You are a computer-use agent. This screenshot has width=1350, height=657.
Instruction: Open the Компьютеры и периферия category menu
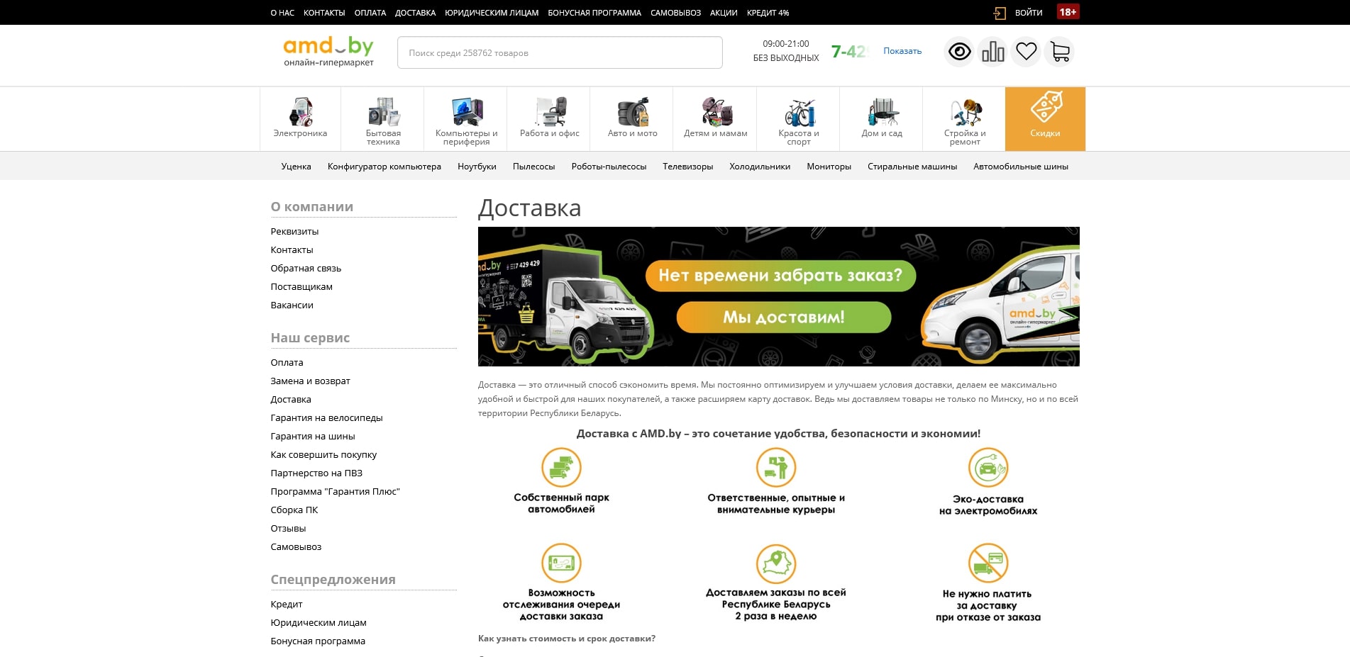pyautogui.click(x=465, y=117)
